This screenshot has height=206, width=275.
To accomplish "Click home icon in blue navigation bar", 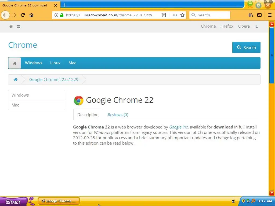I will tap(15, 63).
